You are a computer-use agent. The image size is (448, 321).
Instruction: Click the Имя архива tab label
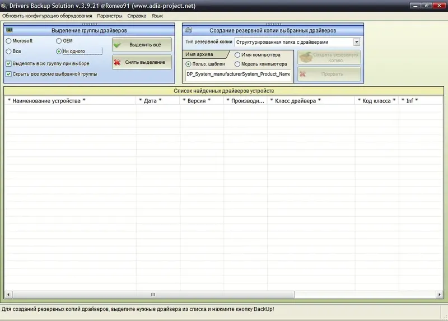coord(199,54)
